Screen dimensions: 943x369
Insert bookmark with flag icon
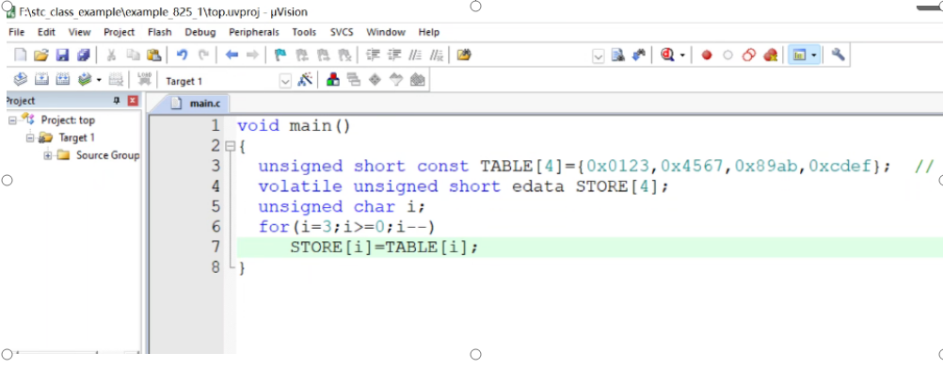click(280, 56)
